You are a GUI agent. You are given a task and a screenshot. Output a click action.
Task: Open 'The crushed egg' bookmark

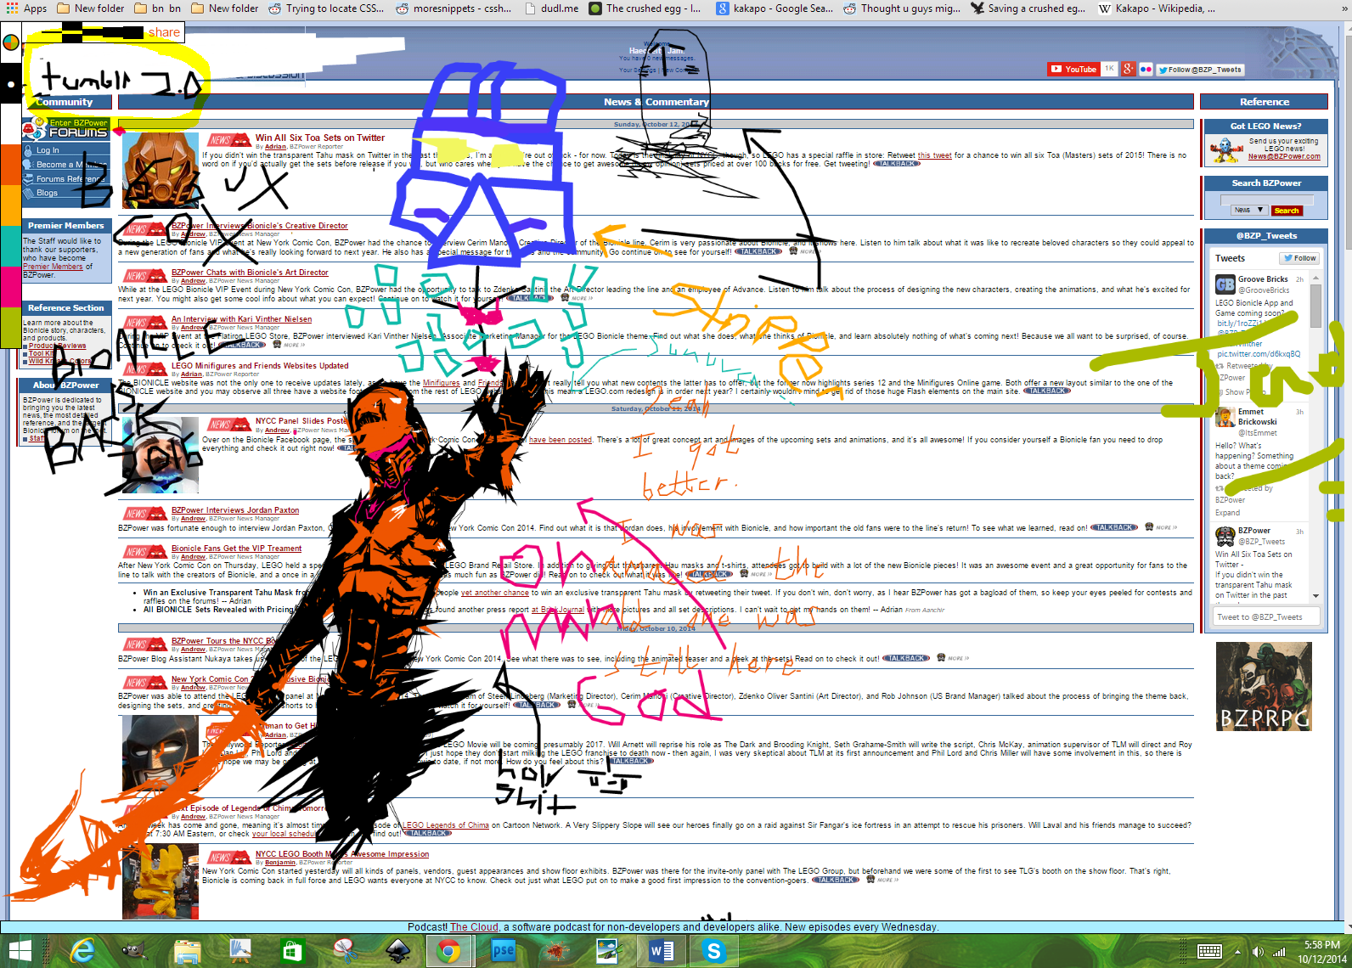point(645,8)
